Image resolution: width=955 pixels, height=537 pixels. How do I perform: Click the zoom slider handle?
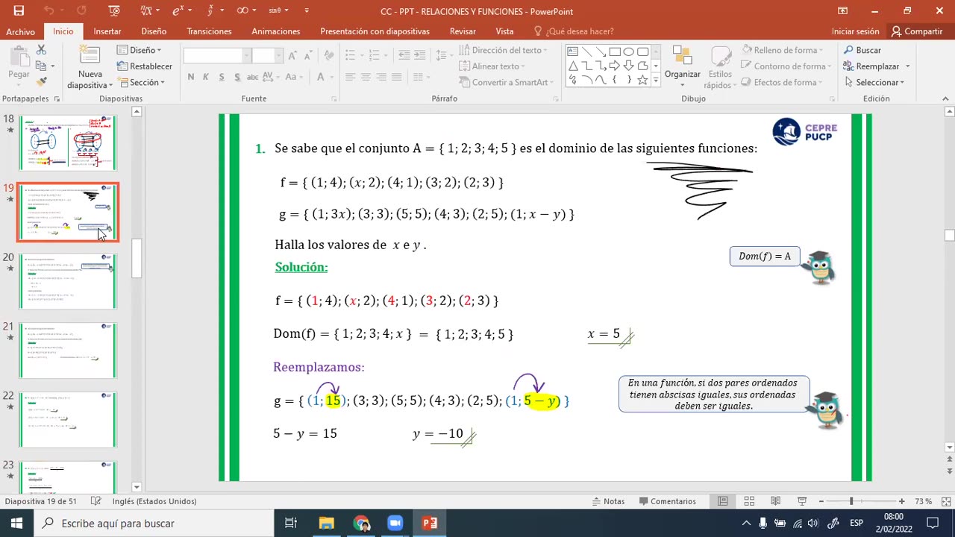pos(851,501)
